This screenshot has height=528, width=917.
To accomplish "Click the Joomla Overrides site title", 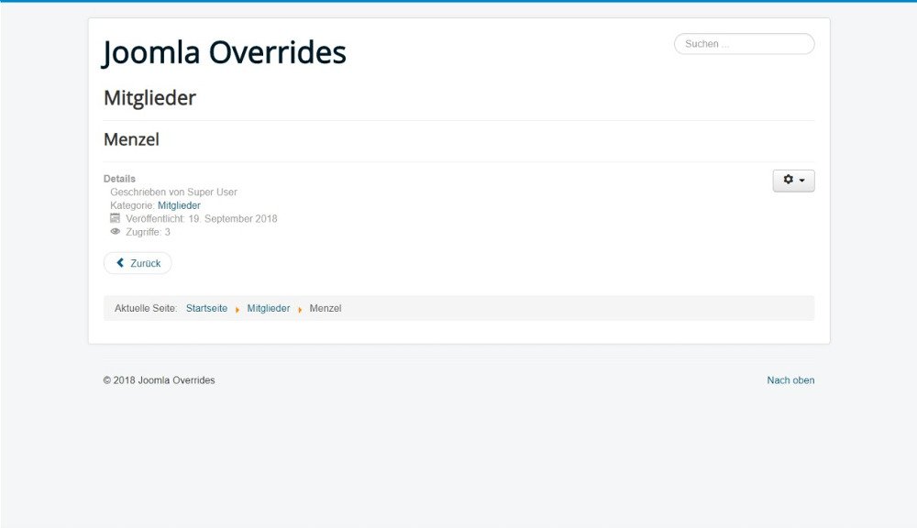I will coord(225,52).
